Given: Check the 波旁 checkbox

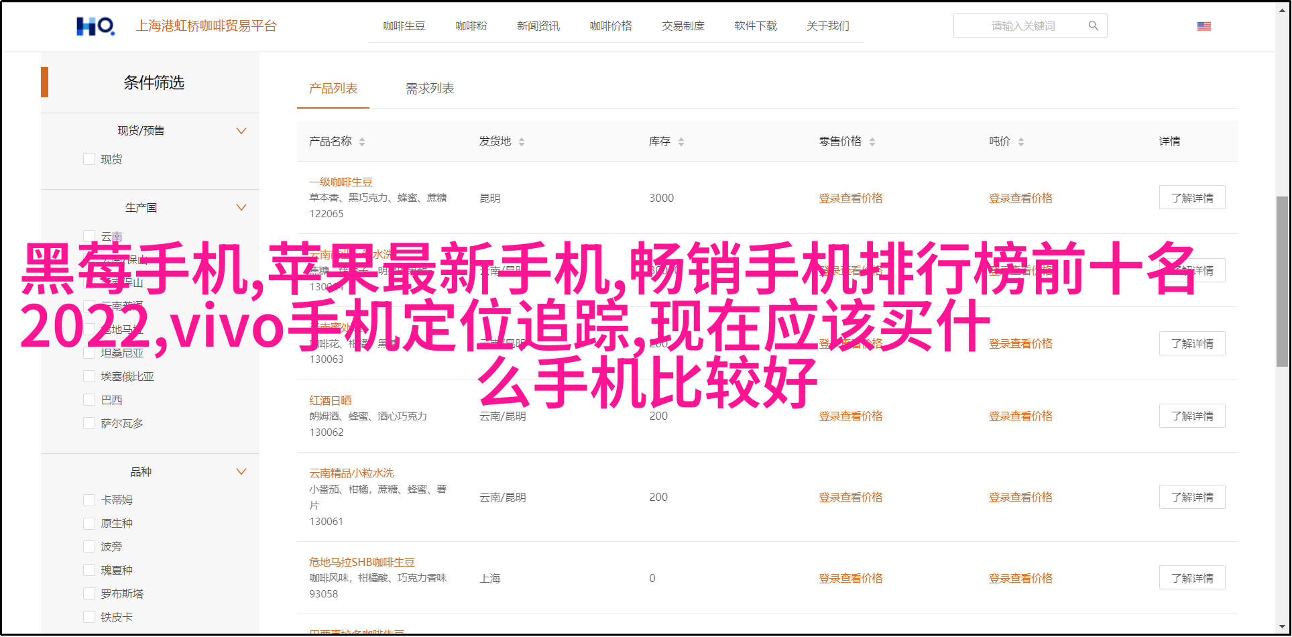Looking at the screenshot, I should (89, 546).
